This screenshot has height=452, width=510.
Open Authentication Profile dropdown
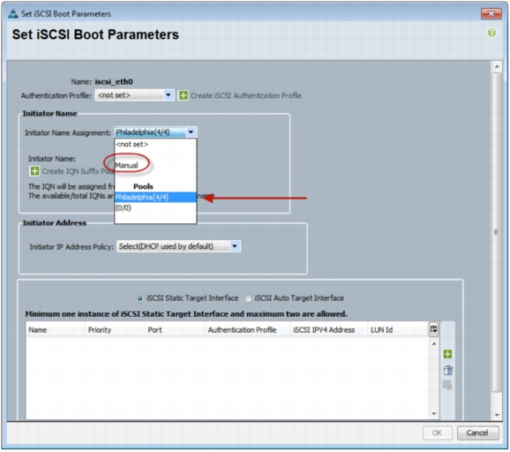point(169,95)
